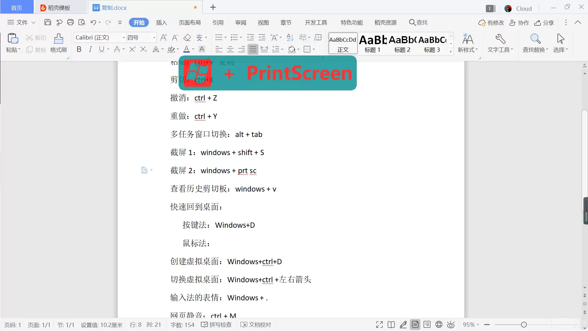Open the New Style icon
The height and width of the screenshot is (331, 588).
point(468,39)
